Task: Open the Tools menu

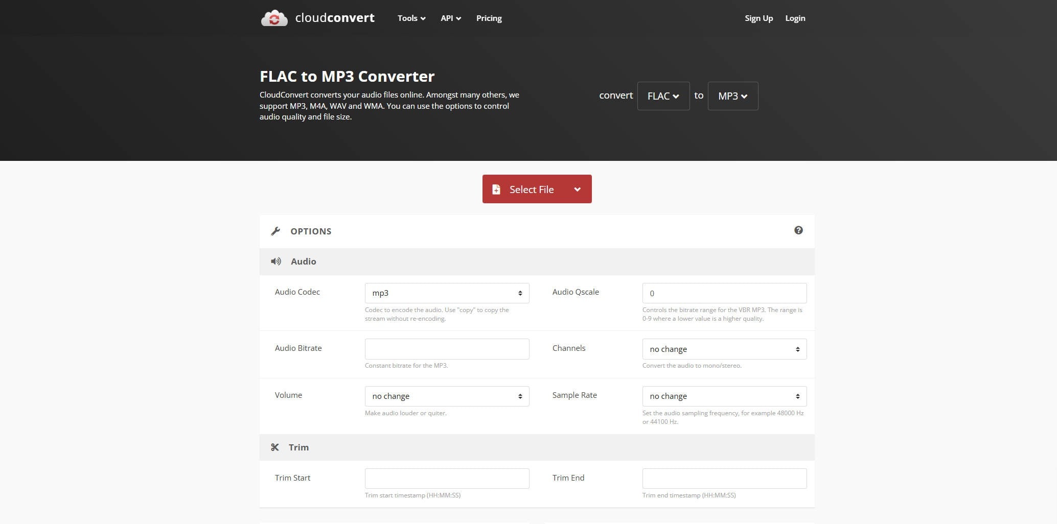Action: [x=411, y=18]
